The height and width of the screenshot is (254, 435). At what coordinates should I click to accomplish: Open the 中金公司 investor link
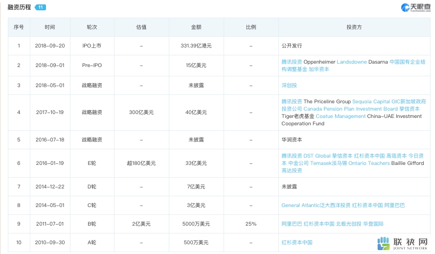coord(298,163)
